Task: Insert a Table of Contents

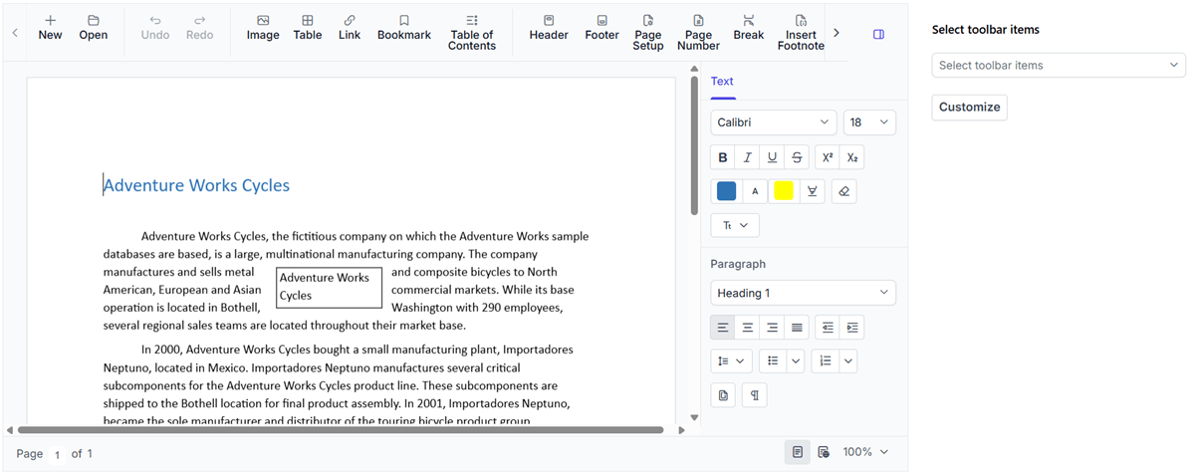Action: (x=472, y=33)
